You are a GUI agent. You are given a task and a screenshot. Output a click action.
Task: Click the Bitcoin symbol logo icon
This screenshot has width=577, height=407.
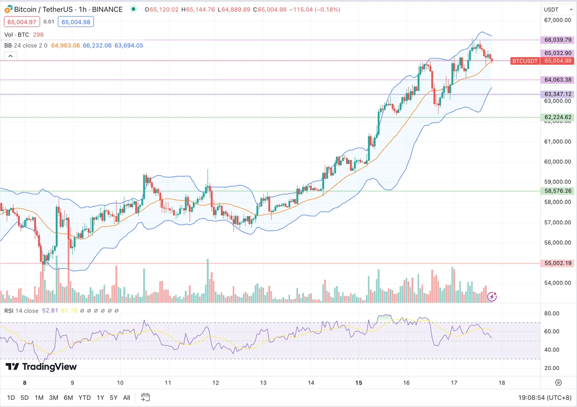point(8,9)
